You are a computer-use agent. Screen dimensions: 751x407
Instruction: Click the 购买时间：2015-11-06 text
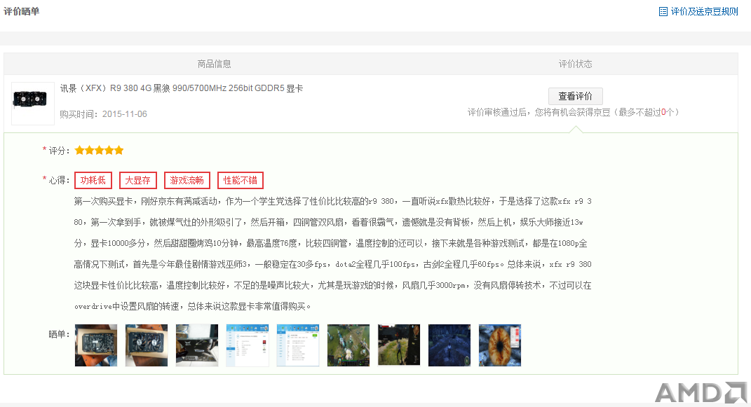(x=104, y=114)
